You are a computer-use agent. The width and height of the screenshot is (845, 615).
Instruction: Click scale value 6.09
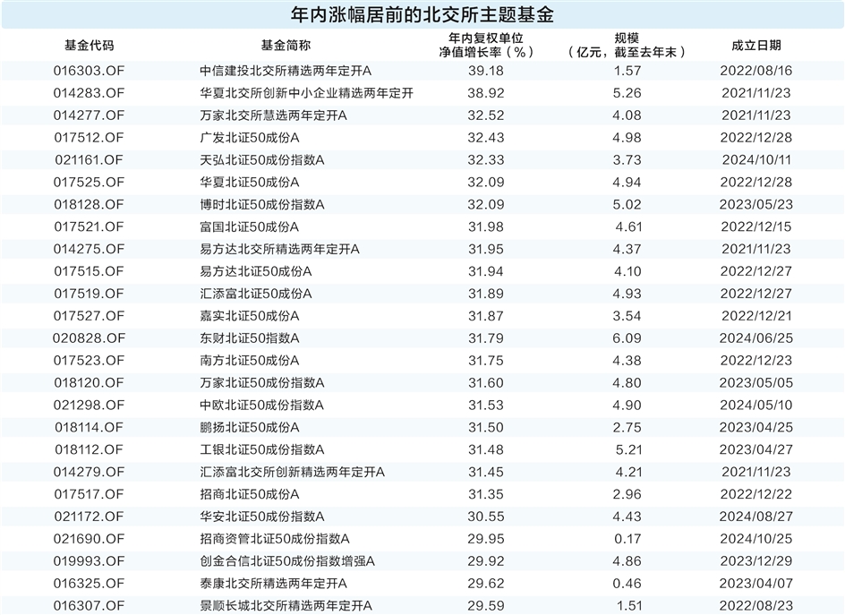[627, 338]
